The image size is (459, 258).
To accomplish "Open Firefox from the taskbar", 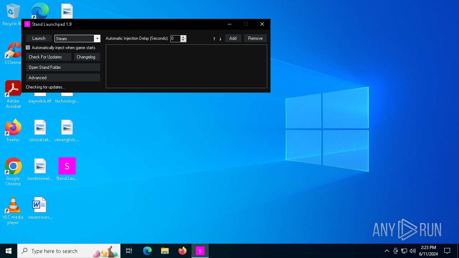I will click(x=183, y=251).
